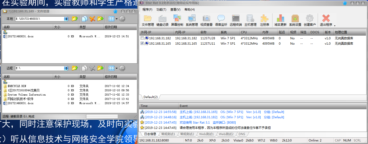Sort host list by CPU column header
Viewport: 368px width, 144px height.
point(250,32)
